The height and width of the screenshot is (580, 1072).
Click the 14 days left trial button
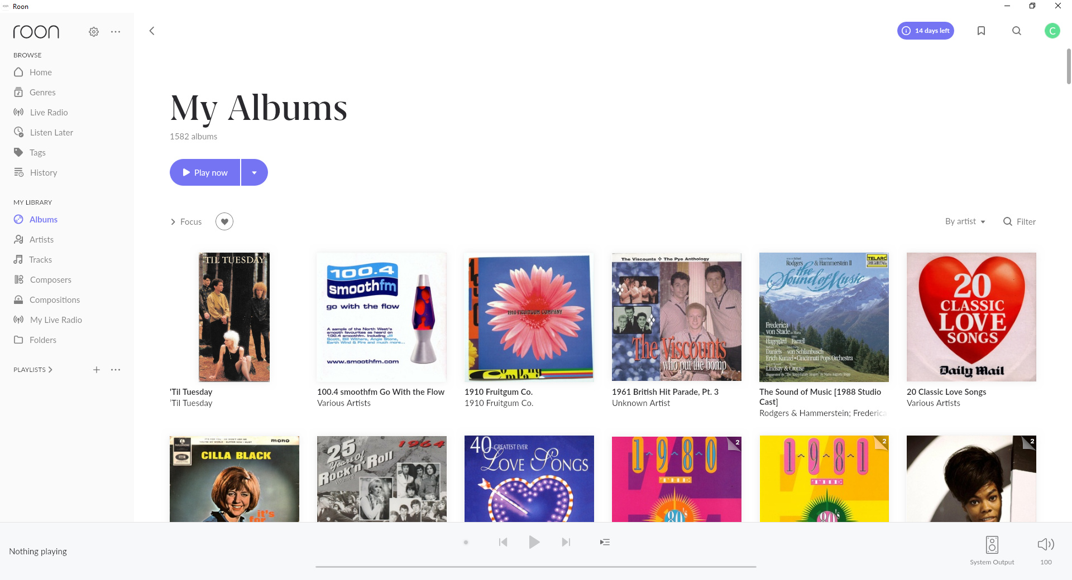926,31
